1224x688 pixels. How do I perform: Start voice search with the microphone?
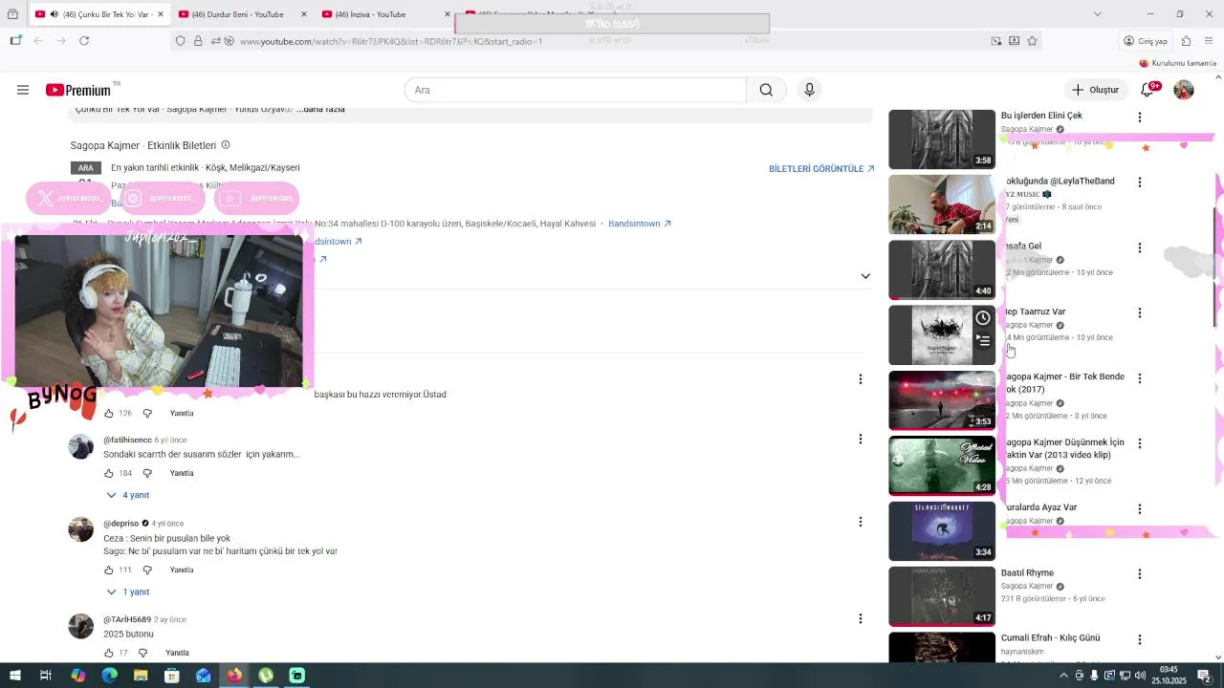click(809, 90)
